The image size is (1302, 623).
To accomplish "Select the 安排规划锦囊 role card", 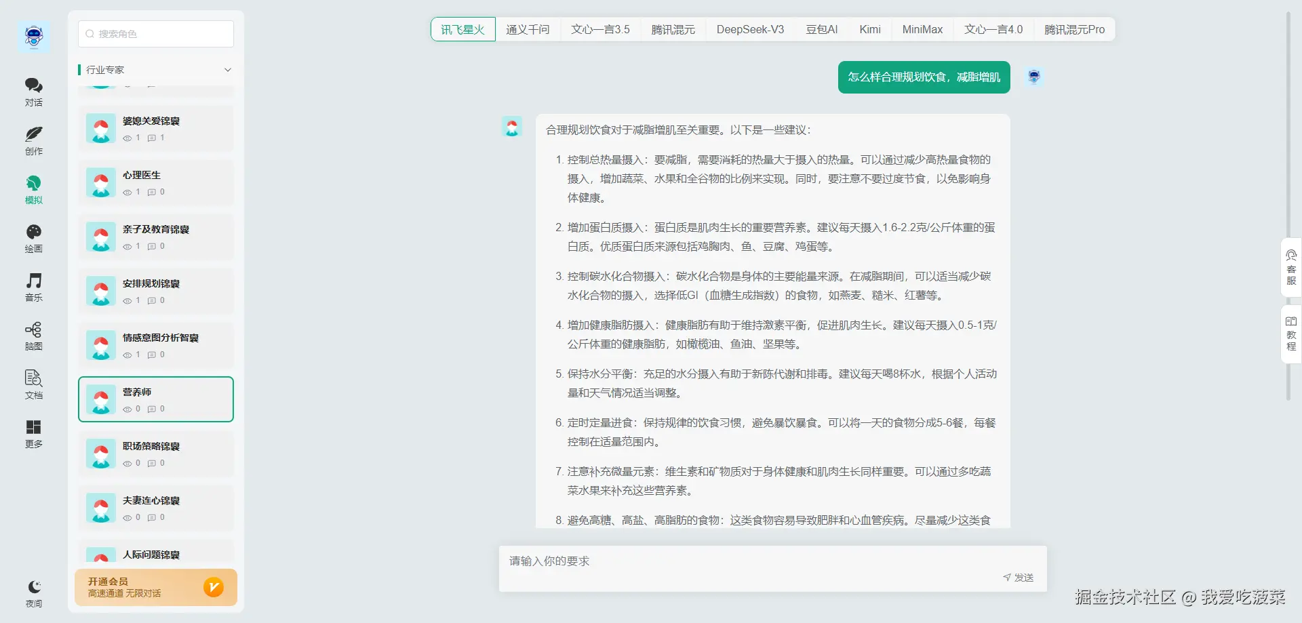I will coord(156,291).
